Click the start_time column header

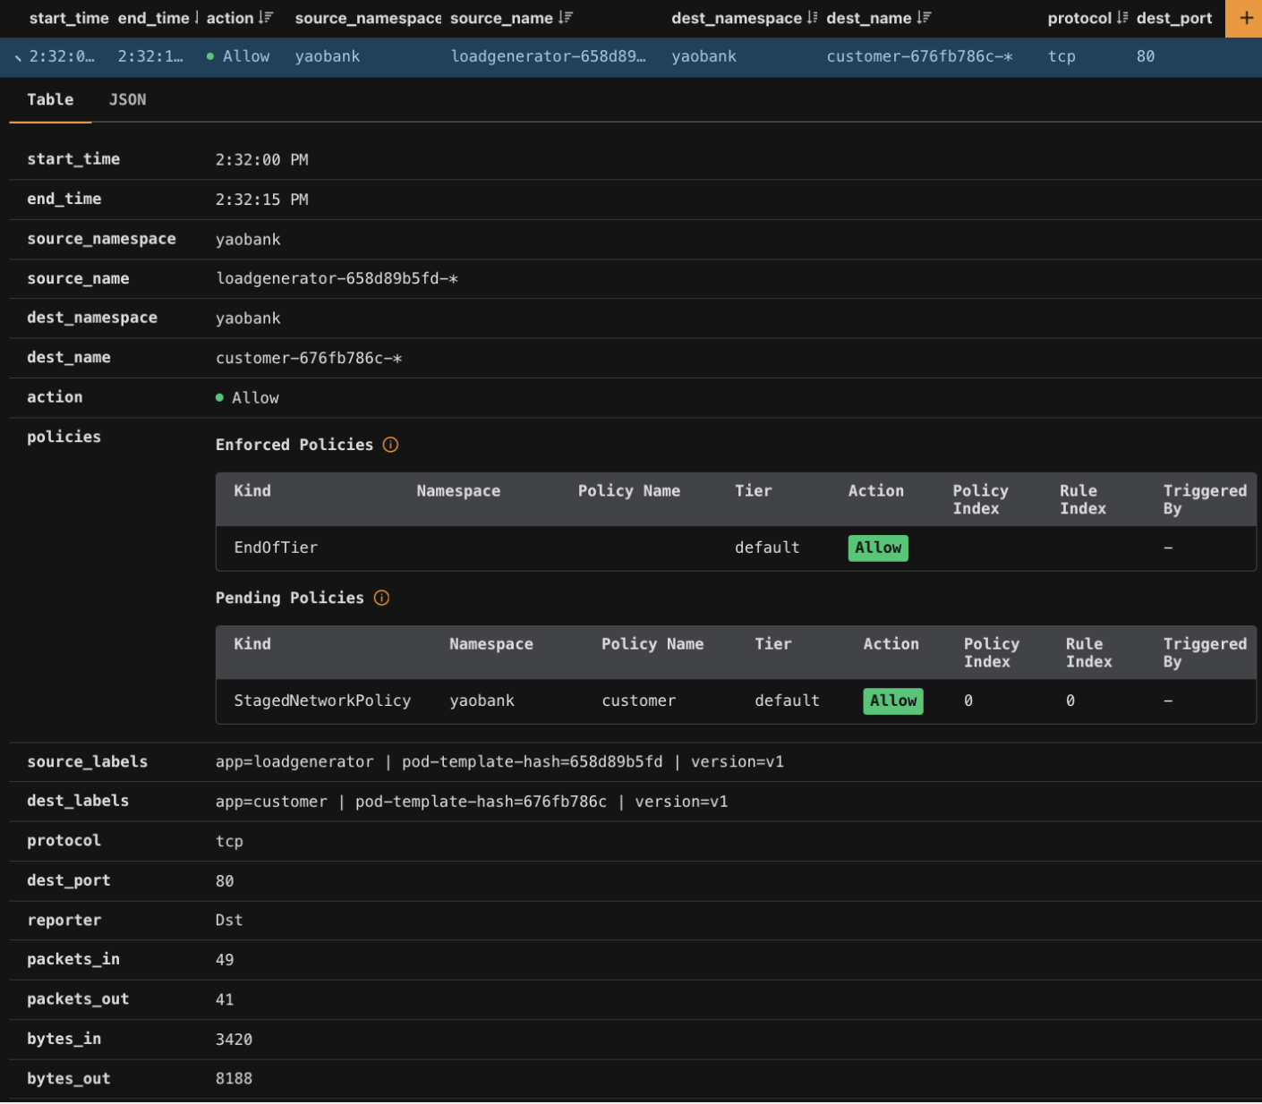[x=69, y=18]
